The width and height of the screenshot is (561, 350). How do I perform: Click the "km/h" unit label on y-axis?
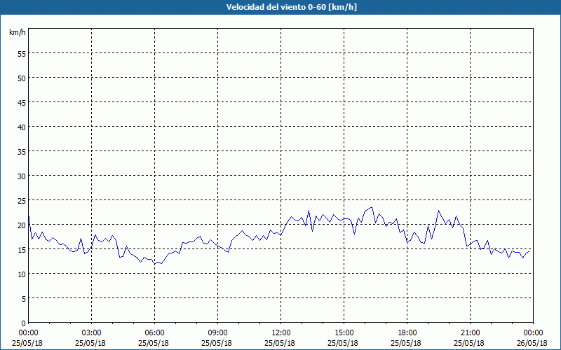(x=17, y=32)
